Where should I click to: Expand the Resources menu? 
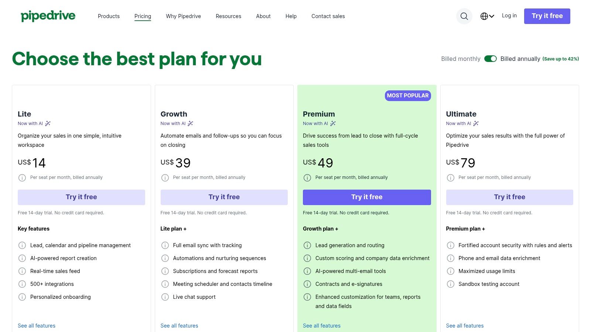(228, 16)
